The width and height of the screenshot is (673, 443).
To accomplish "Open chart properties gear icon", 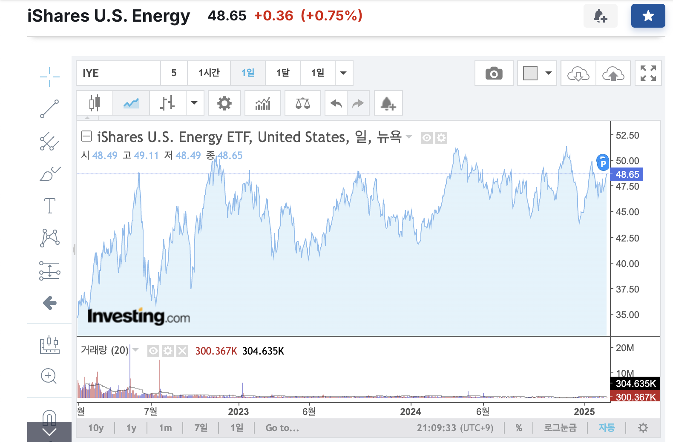I will click(x=224, y=103).
